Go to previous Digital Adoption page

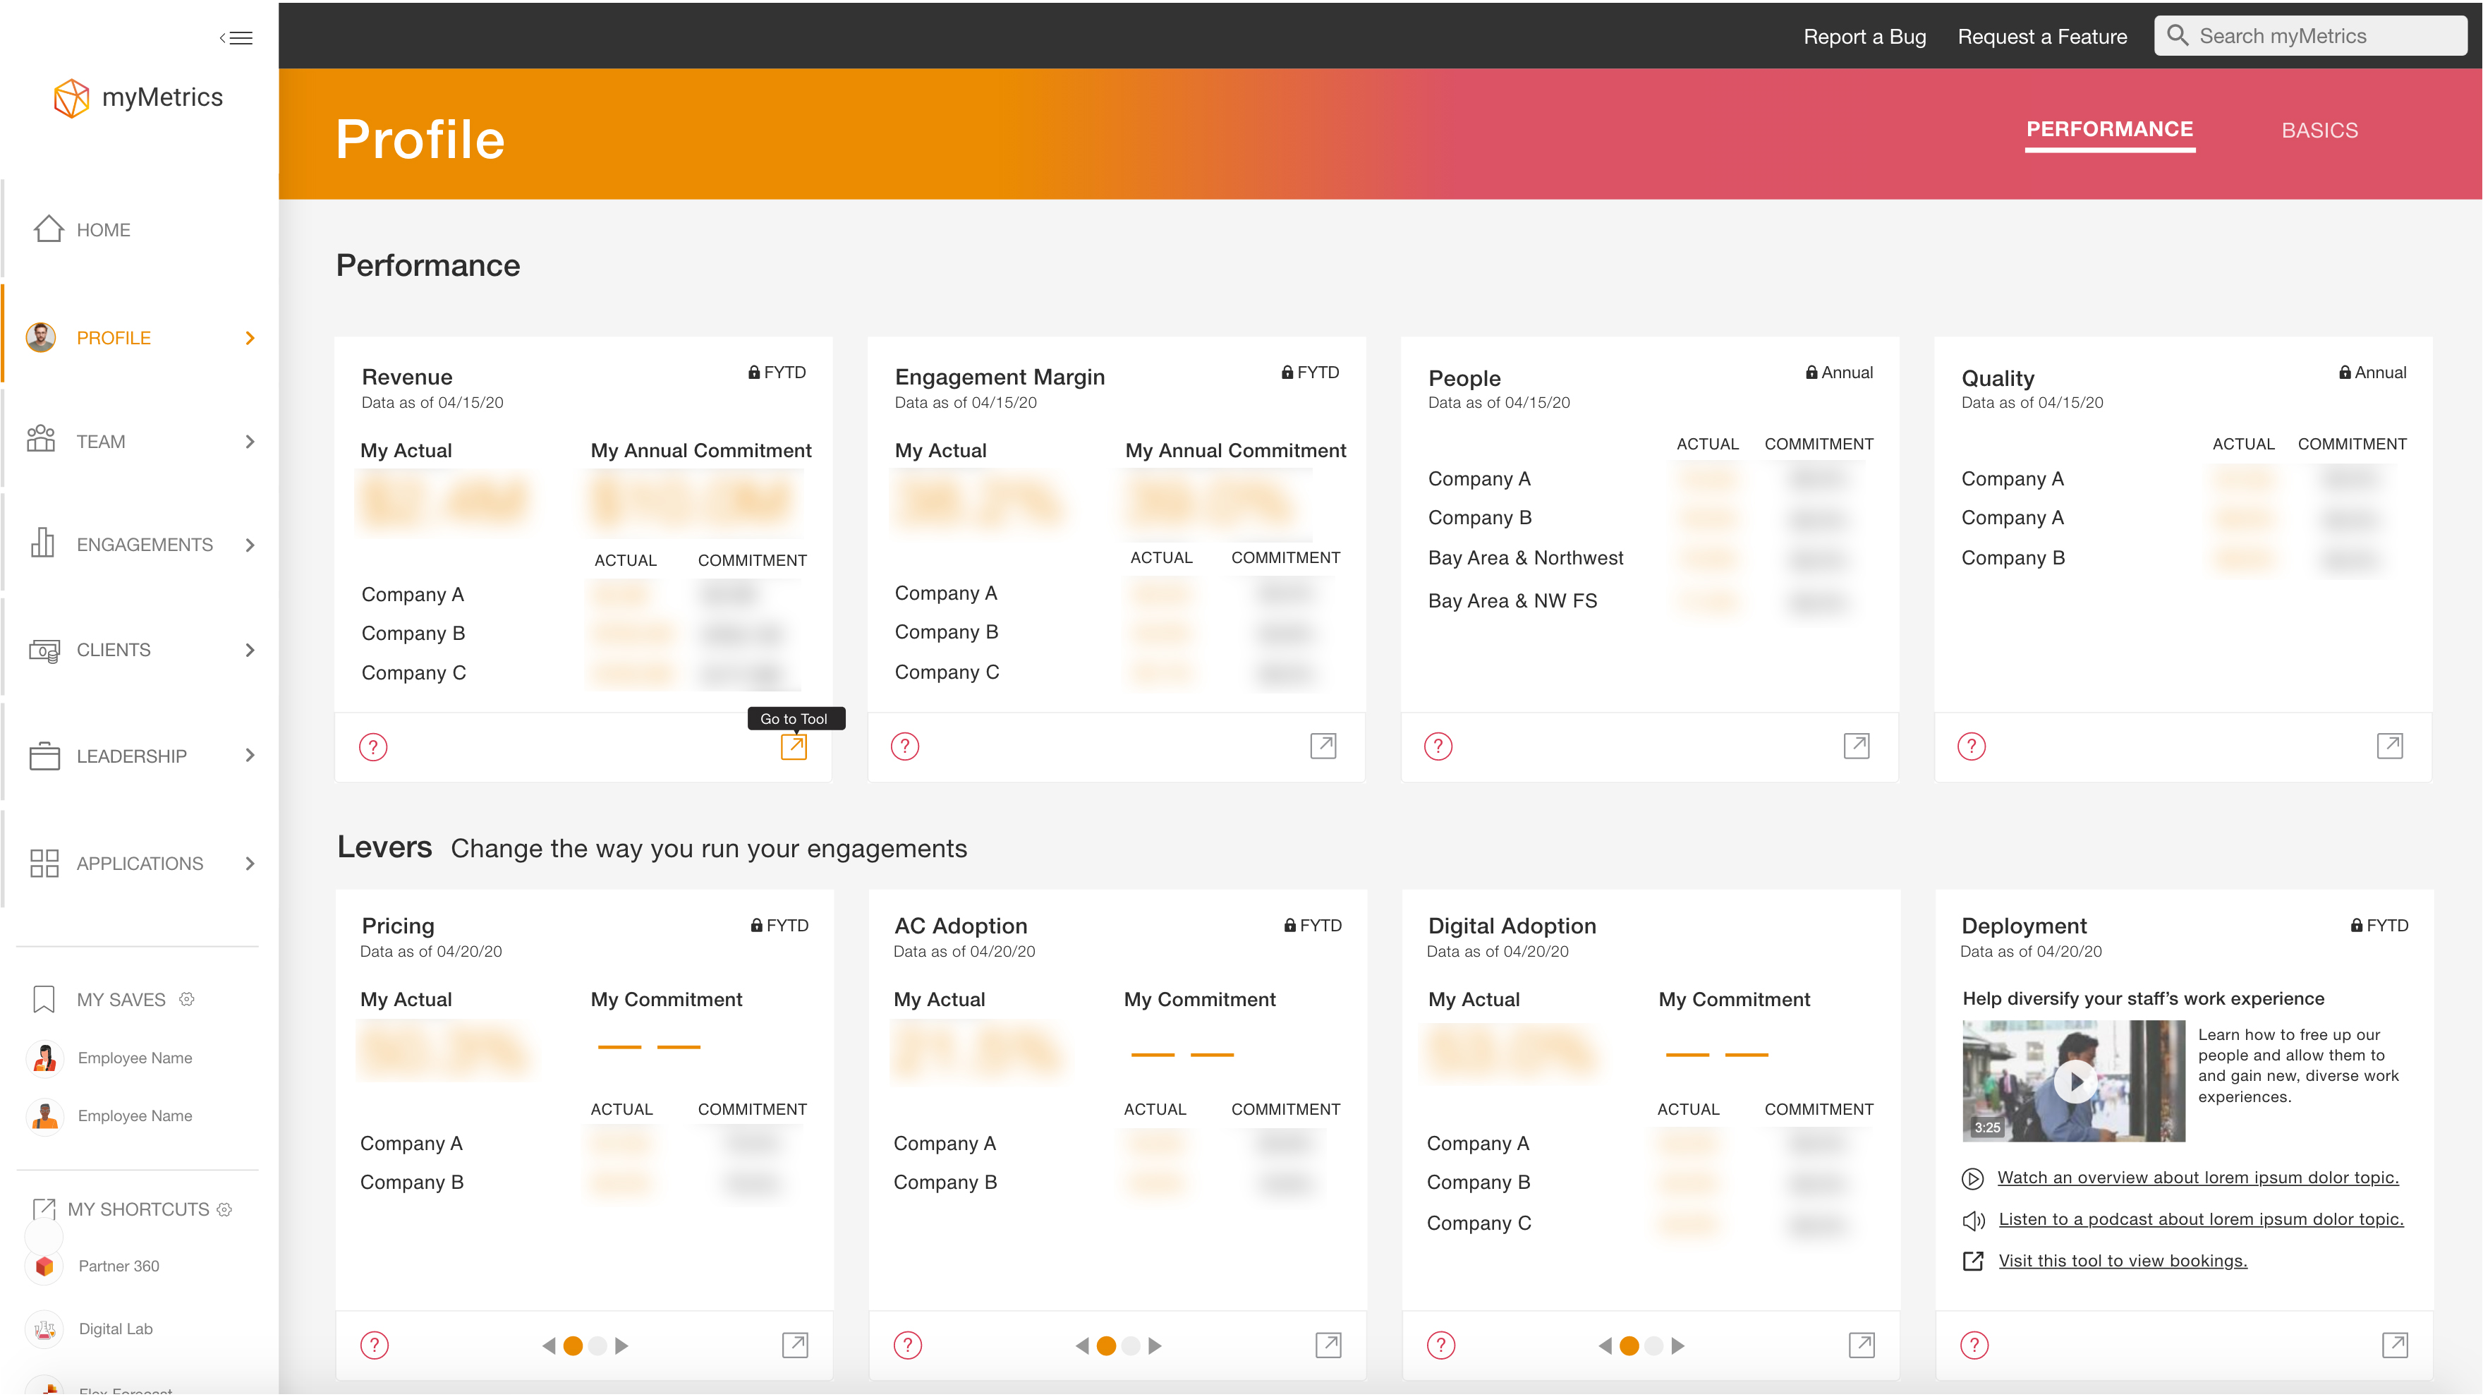1605,1346
